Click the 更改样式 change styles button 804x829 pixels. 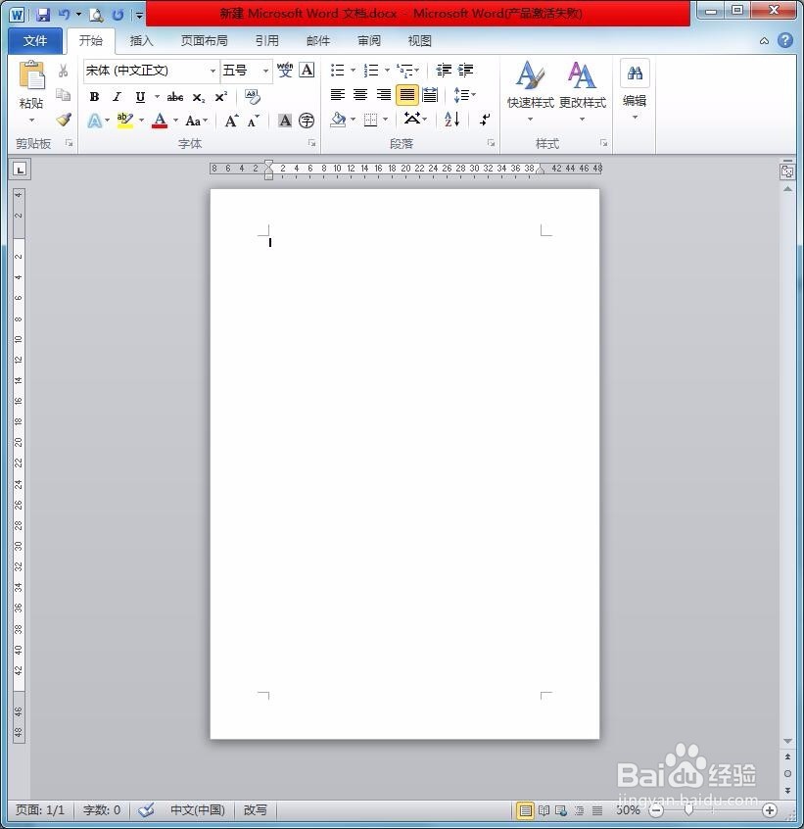click(x=582, y=90)
